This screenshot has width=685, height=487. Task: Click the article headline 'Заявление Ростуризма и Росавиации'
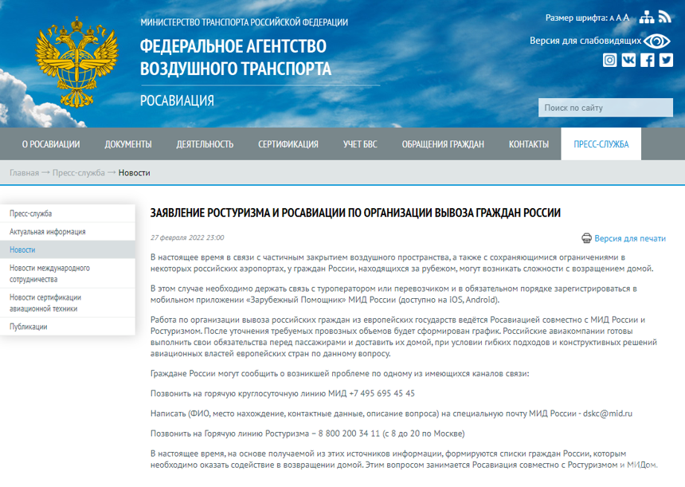(355, 213)
